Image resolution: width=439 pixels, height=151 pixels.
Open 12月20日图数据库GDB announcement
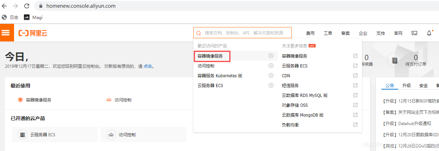coord(410,134)
